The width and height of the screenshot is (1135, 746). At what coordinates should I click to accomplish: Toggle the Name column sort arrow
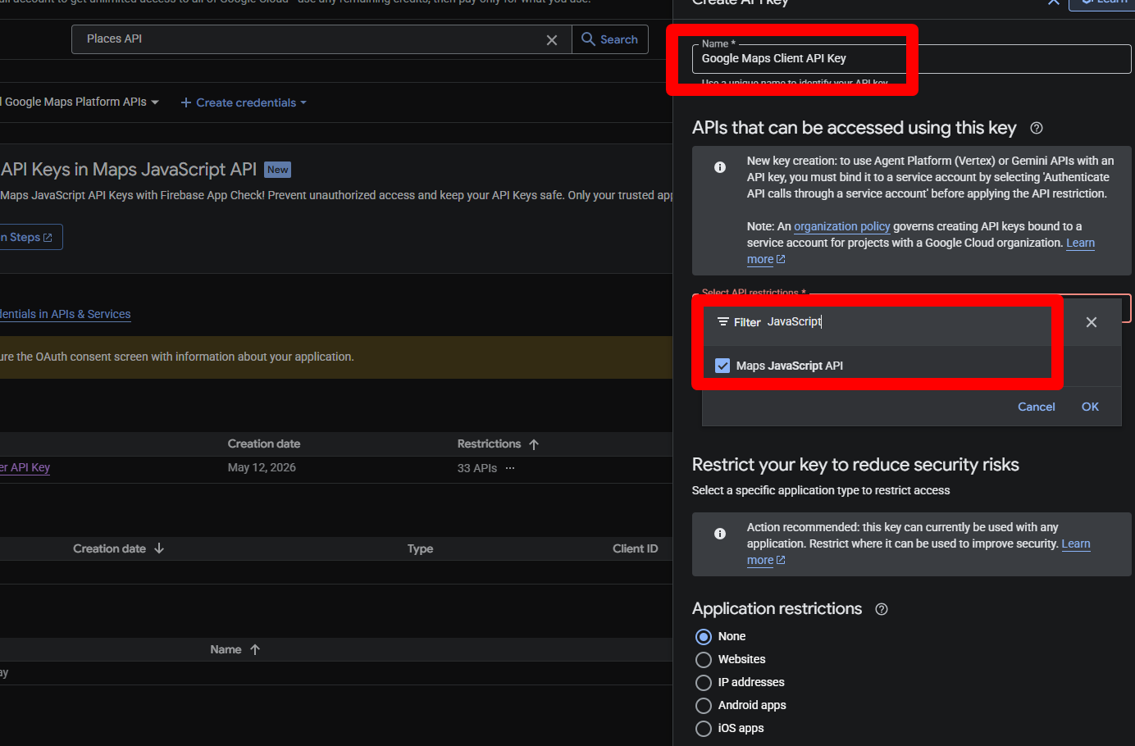coord(255,649)
